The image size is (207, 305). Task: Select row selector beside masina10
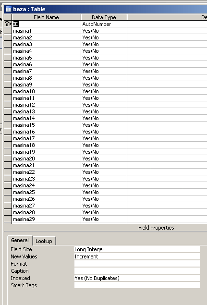click(x=8, y=91)
